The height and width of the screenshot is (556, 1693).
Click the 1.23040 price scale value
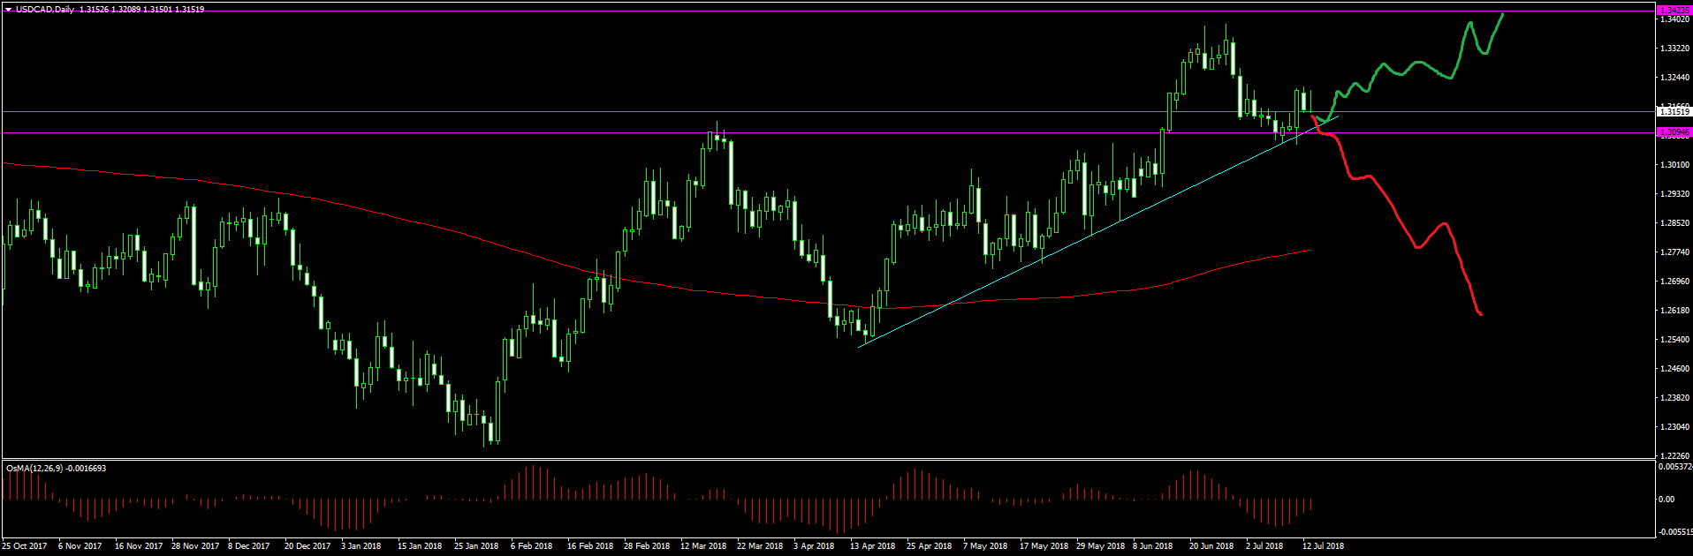click(x=1674, y=427)
